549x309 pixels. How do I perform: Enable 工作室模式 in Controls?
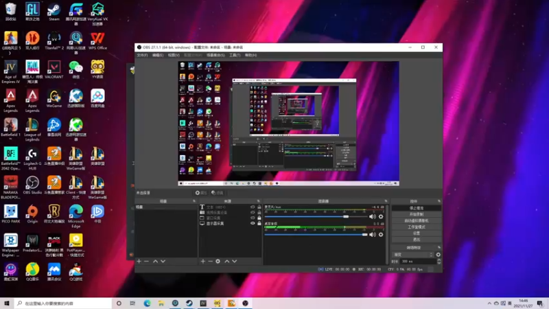[x=417, y=227]
